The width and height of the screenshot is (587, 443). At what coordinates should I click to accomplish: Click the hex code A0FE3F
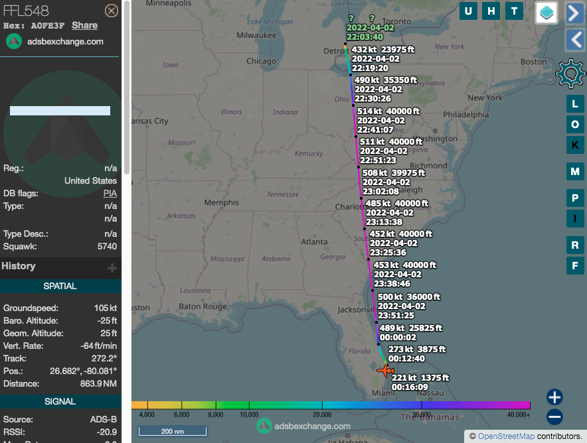pos(48,26)
